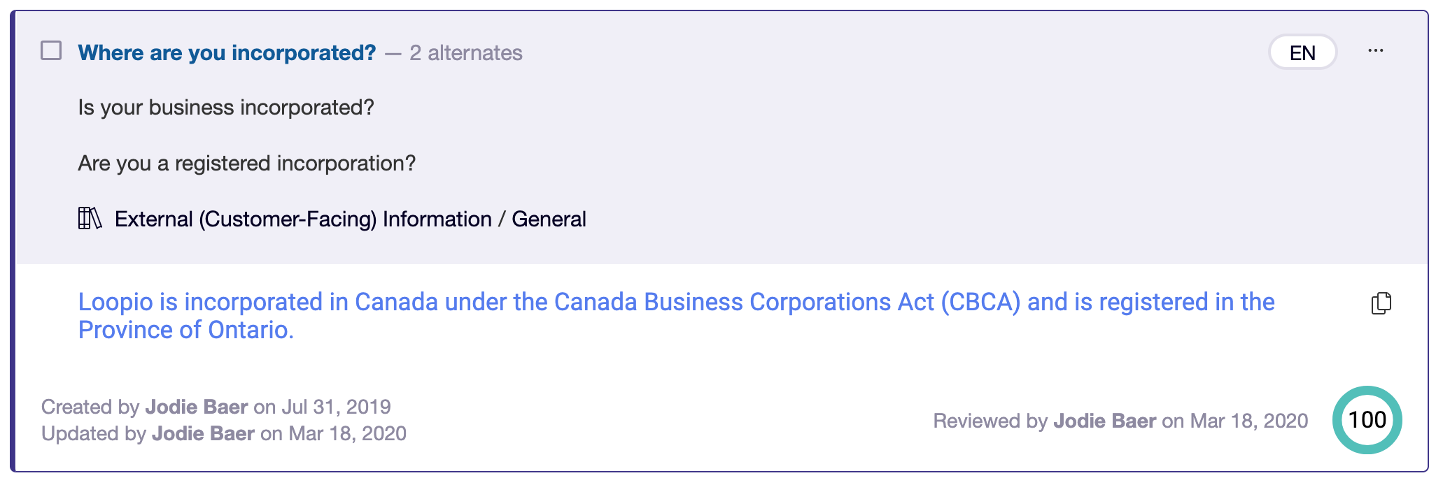Click alternate question "Is your business incorporated?"
Image resolution: width=1436 pixels, height=478 pixels.
(x=226, y=108)
